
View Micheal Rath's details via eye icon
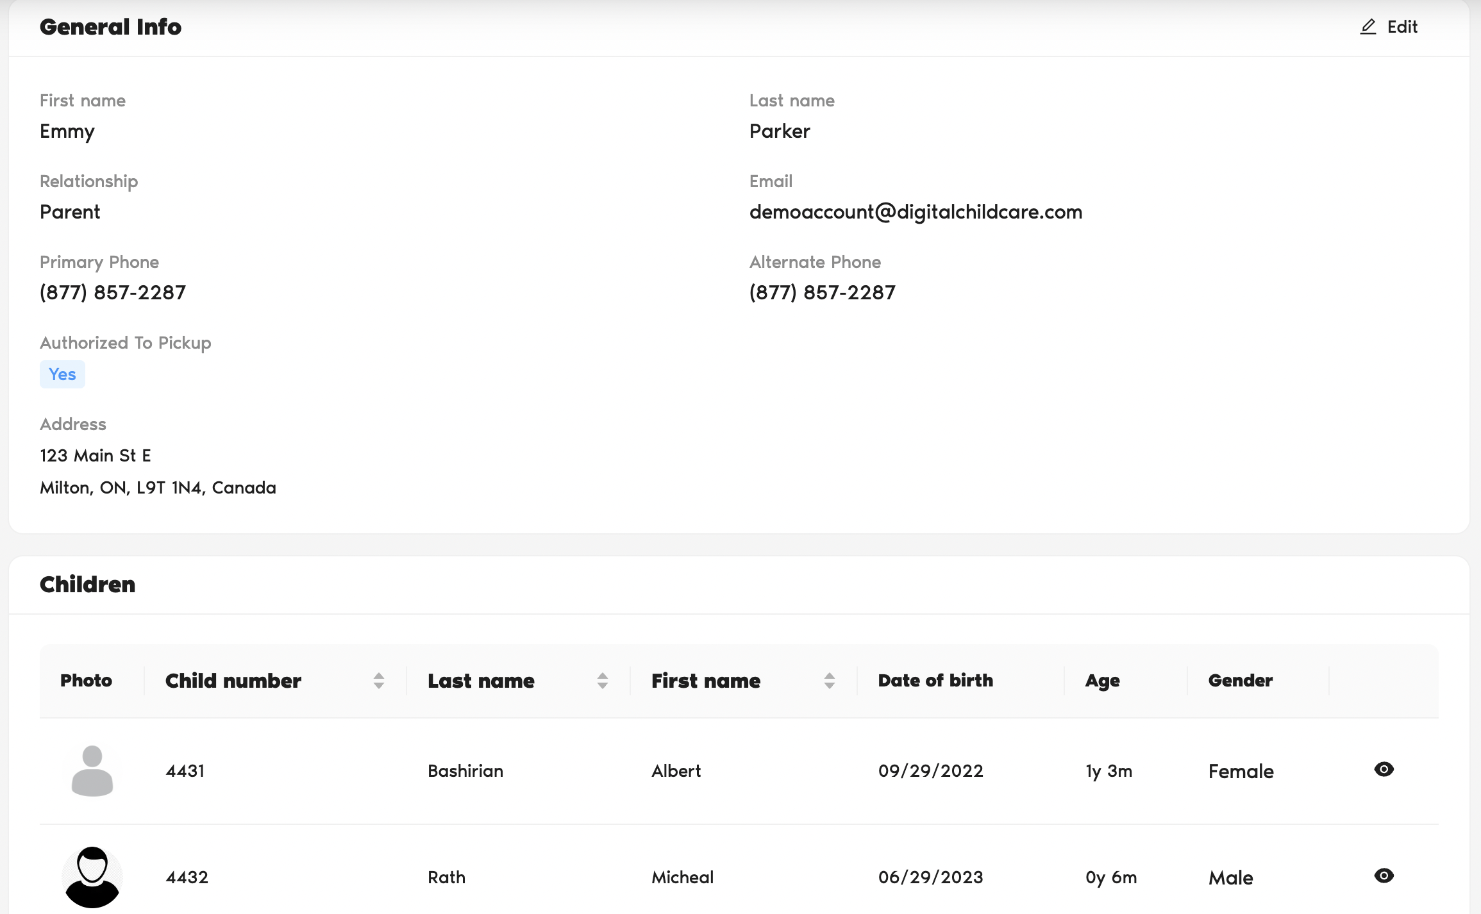[1384, 876]
